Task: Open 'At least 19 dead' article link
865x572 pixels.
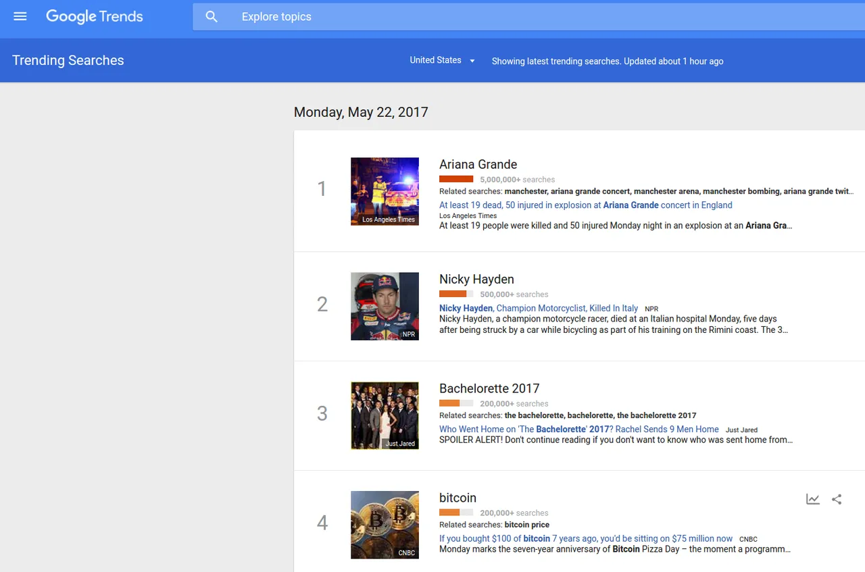Action: [x=586, y=205]
